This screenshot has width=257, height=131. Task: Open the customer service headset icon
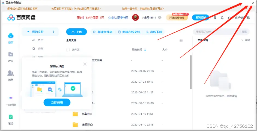pyautogui.click(x=229, y=18)
